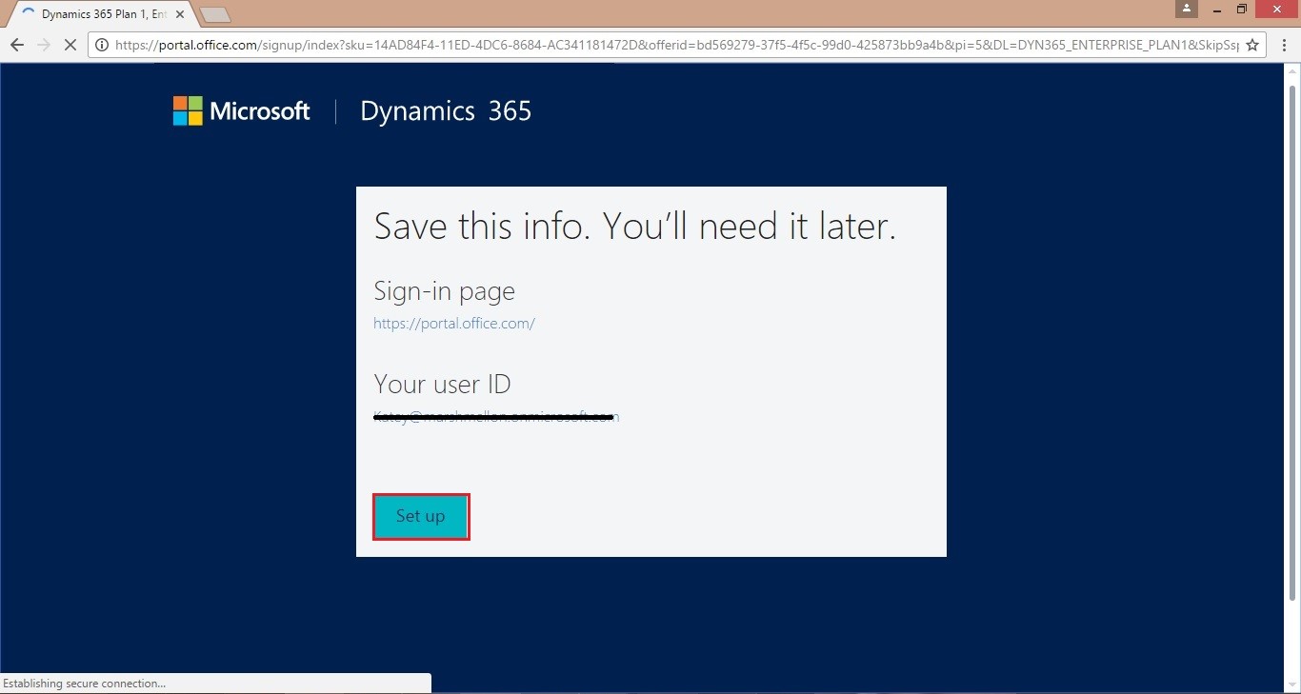Screen dimensions: 1301x694
Task: Close the Dynamics 365 Plan 1 tab
Action: (180, 14)
